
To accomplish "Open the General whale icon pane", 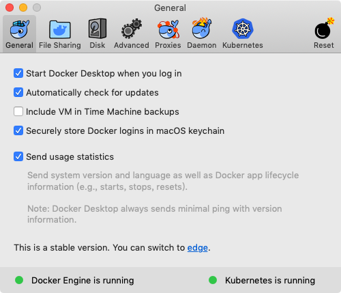I will [x=20, y=29].
